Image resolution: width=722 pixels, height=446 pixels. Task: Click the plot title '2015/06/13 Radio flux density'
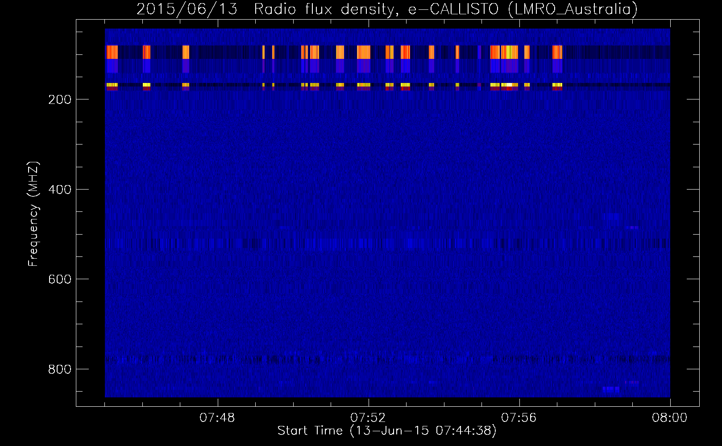pyautogui.click(x=387, y=9)
